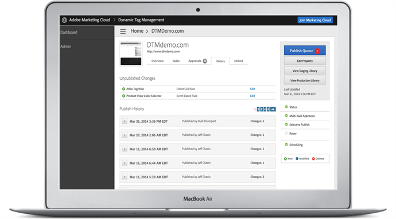The image size is (396, 219).
Task: Click the DTMdemo.com site thumbnail
Action: [x=131, y=54]
